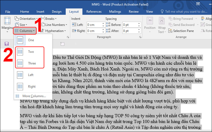Viewport: 212px width, 132px height.
Task: Open the Selection Pane
Action: pyautogui.click(x=181, y=31)
